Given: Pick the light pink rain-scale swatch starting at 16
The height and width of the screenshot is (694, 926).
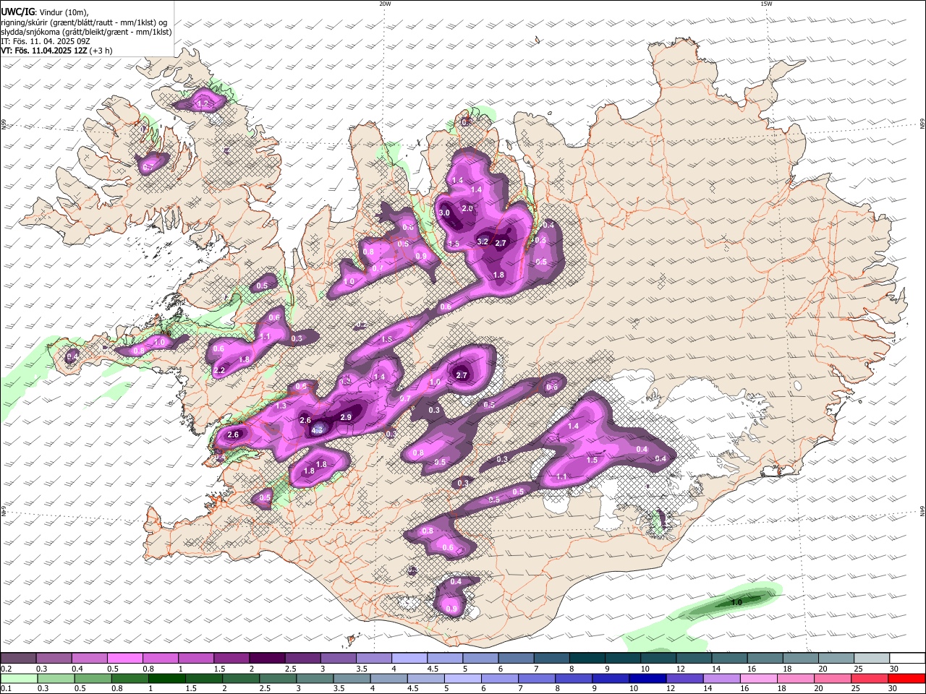Looking at the screenshot, I should [758, 679].
